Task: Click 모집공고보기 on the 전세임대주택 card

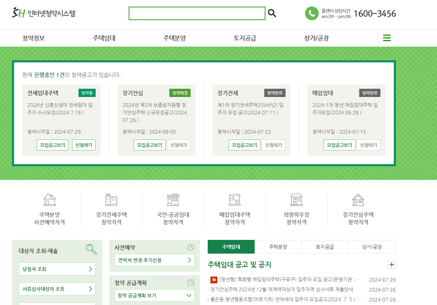Action: [52, 145]
